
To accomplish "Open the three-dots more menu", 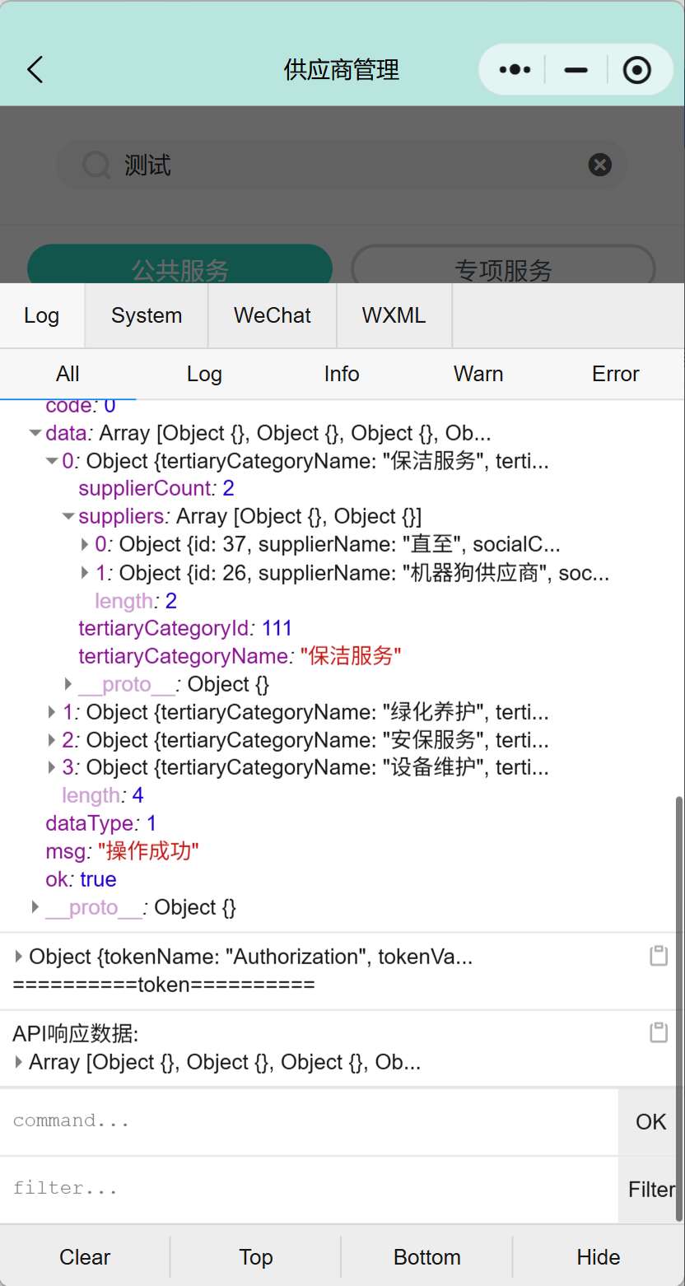I will click(515, 70).
